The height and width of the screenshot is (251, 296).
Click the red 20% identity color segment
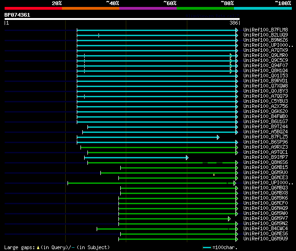[x=33, y=8]
